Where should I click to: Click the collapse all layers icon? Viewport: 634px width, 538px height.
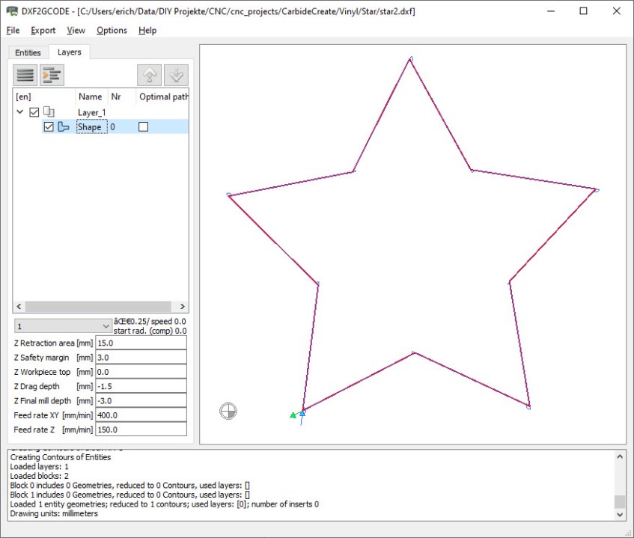[x=26, y=75]
